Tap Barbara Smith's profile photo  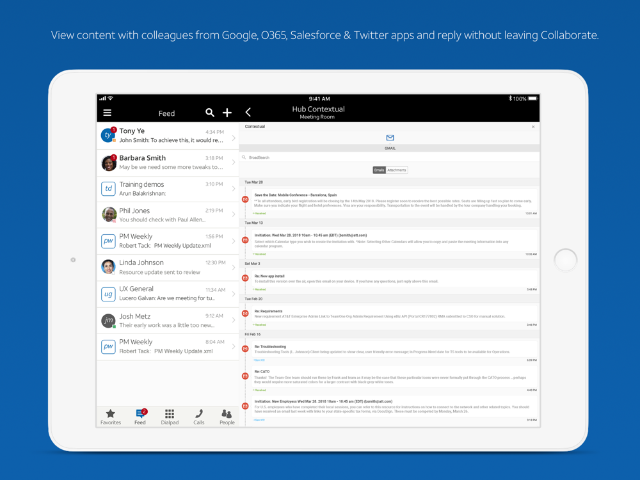click(x=109, y=163)
